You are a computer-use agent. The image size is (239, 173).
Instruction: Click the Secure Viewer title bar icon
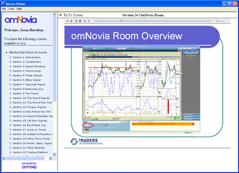[3, 4]
